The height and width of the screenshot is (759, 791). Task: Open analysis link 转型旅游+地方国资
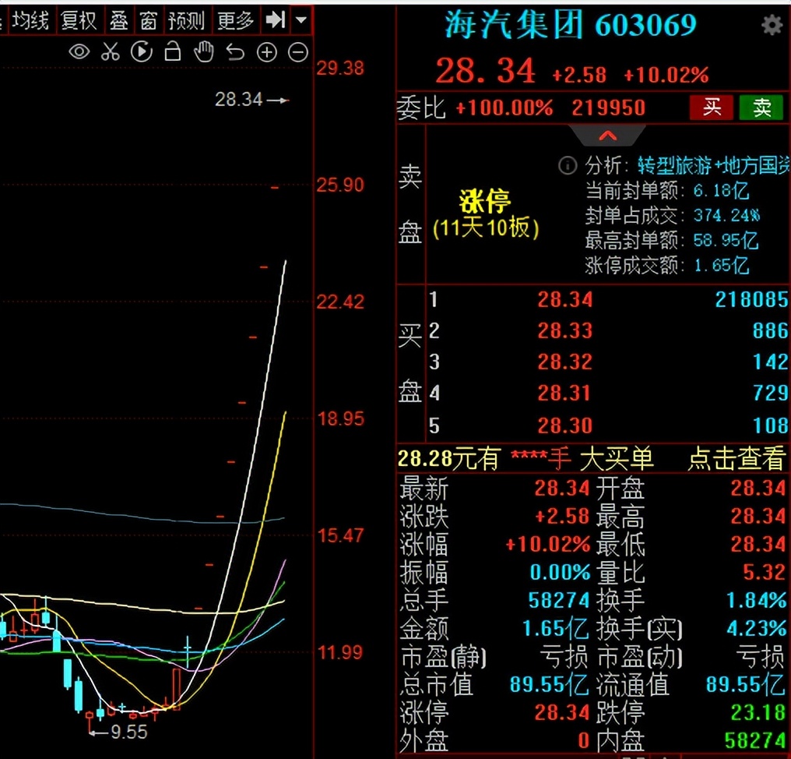click(x=713, y=165)
